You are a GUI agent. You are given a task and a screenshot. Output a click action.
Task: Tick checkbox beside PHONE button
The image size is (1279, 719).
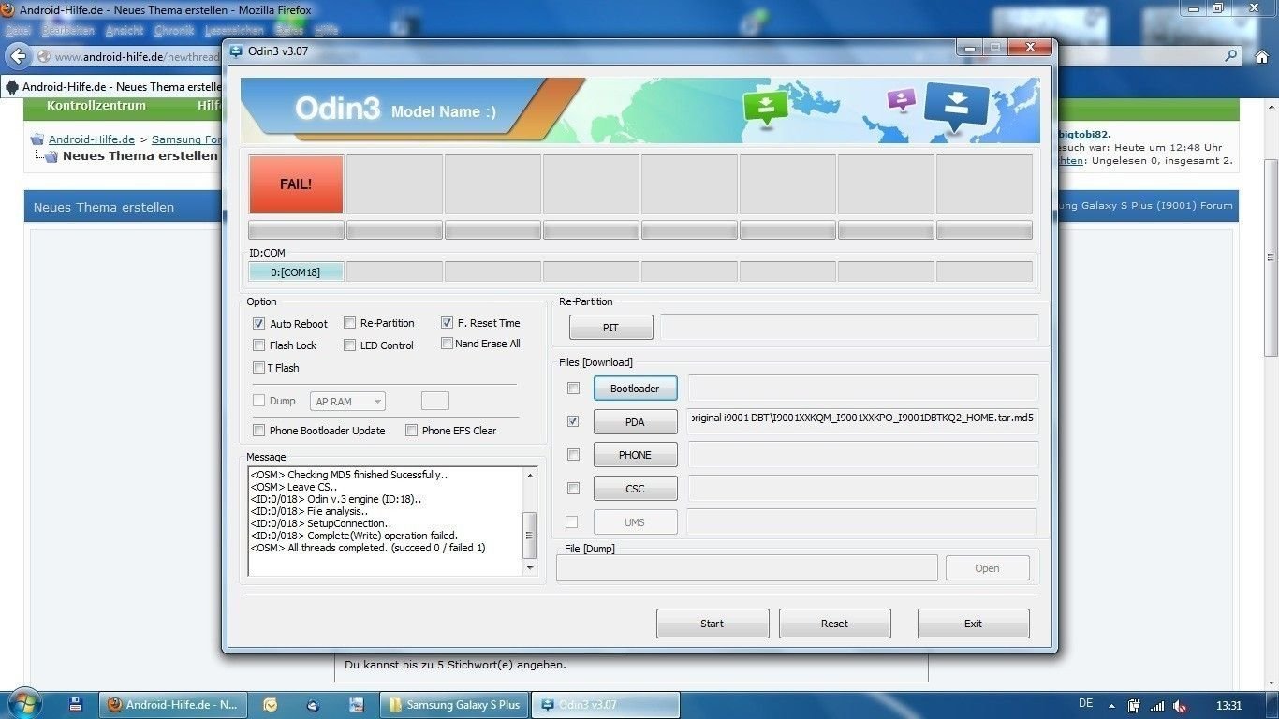573,455
